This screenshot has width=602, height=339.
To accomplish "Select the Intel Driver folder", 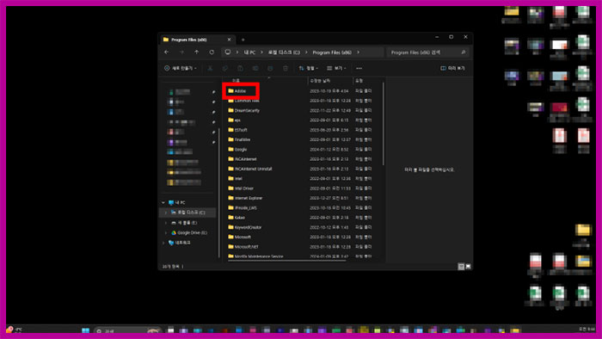I will tap(244, 188).
